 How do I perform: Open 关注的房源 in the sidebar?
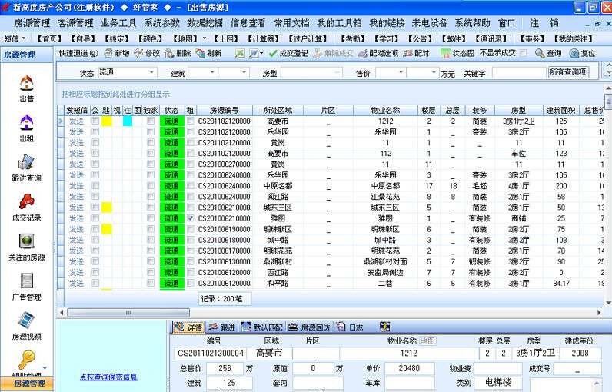pos(27,247)
